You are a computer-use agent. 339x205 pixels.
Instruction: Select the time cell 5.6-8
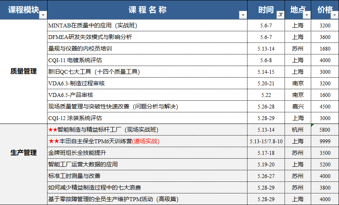[x=266, y=60]
